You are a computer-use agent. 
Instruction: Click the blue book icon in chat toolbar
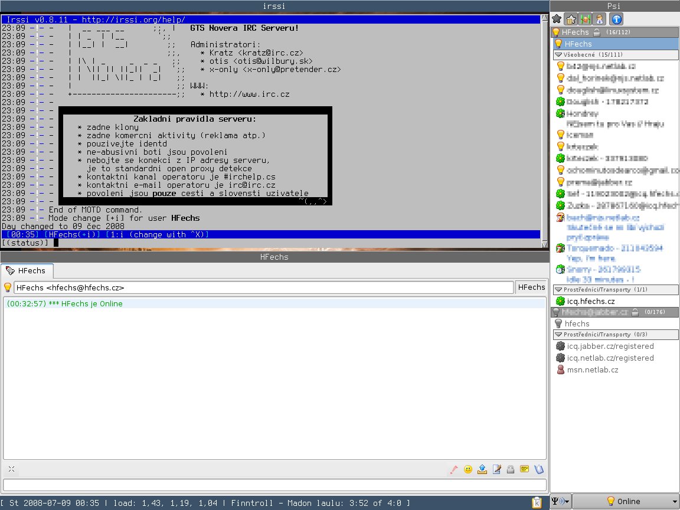click(x=538, y=469)
